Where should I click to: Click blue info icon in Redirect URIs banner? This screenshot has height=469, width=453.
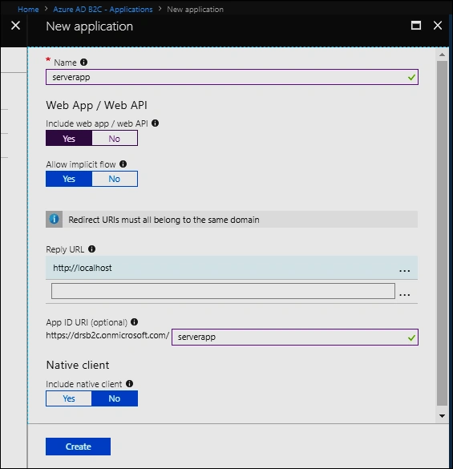point(55,219)
